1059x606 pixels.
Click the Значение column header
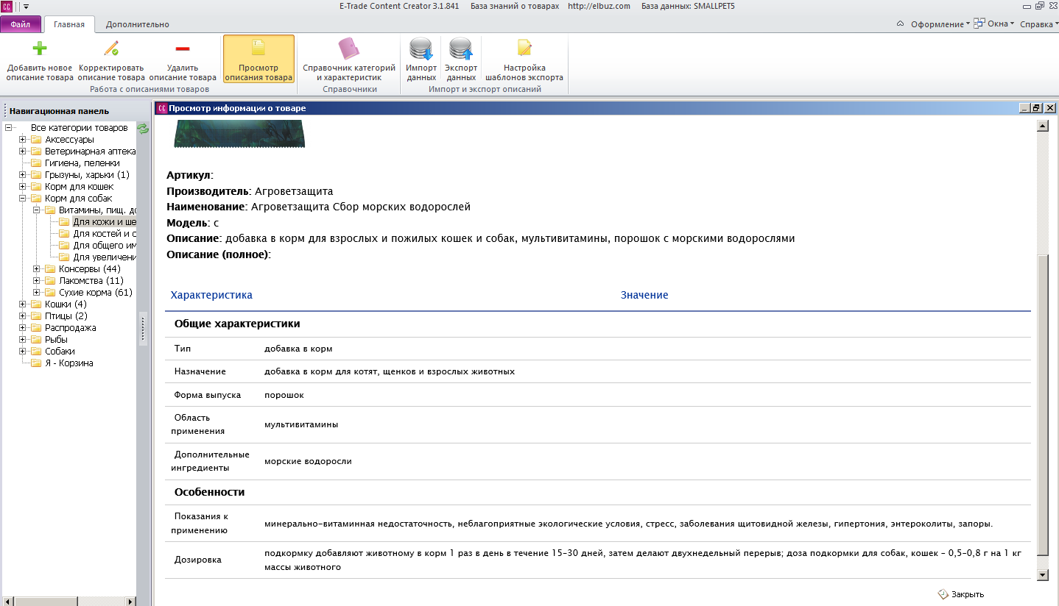(x=644, y=295)
